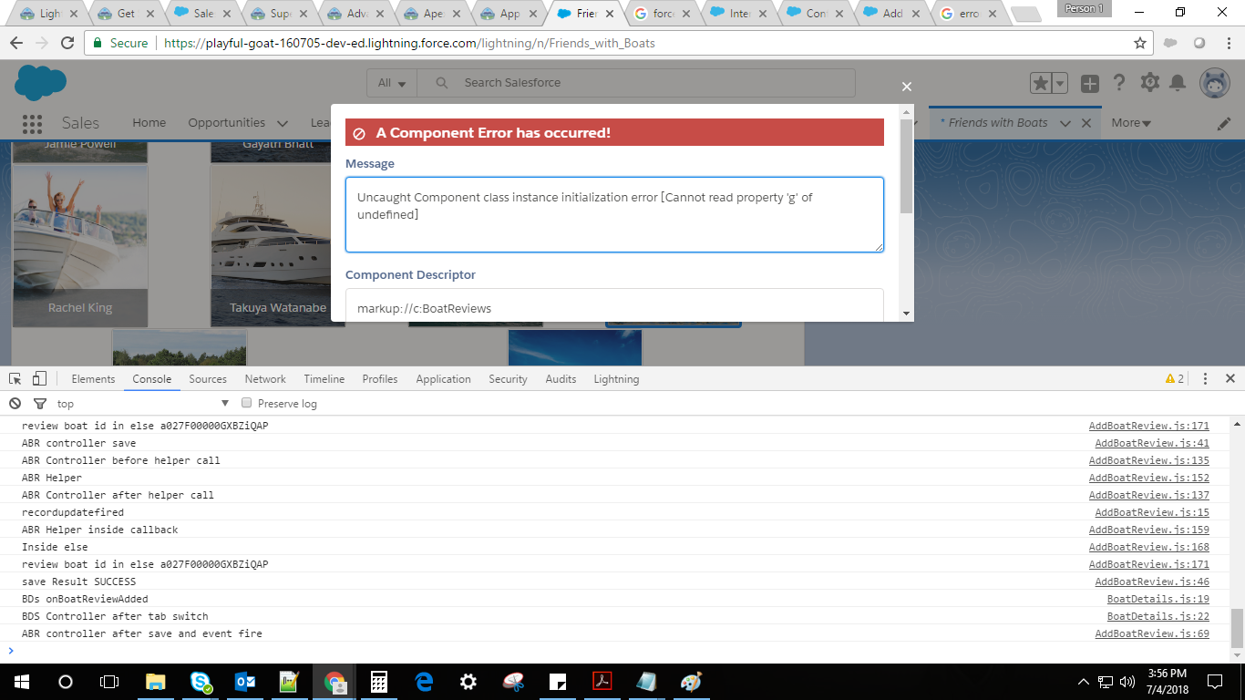Open Calculator from the taskbar
Screen dimensions: 1245x700
tap(379, 682)
